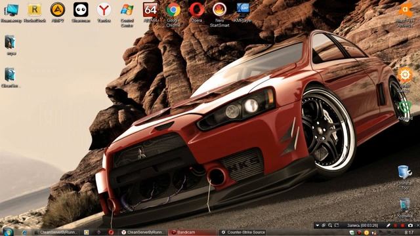The image size is (420, 236).
Task: Open the black icon with two white eyes
Action: [81, 12]
